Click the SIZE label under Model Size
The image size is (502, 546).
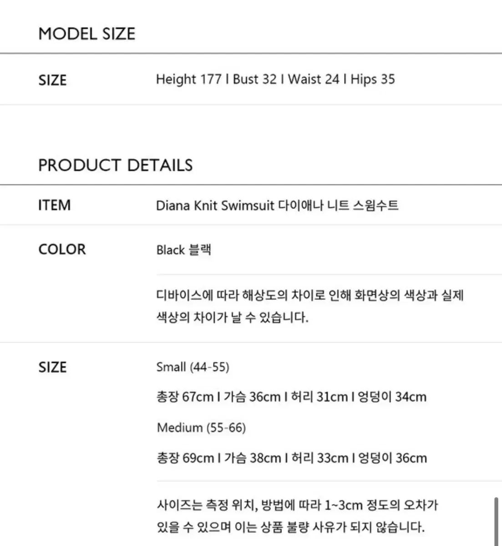tap(53, 80)
